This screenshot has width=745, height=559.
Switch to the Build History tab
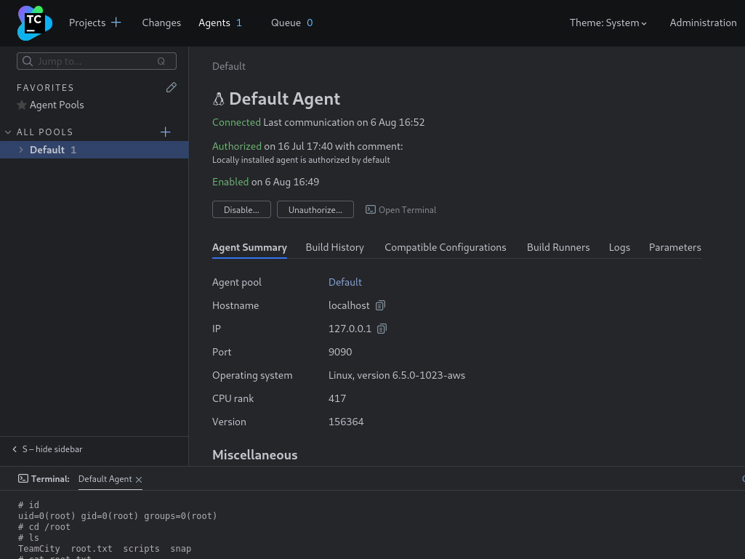point(334,247)
